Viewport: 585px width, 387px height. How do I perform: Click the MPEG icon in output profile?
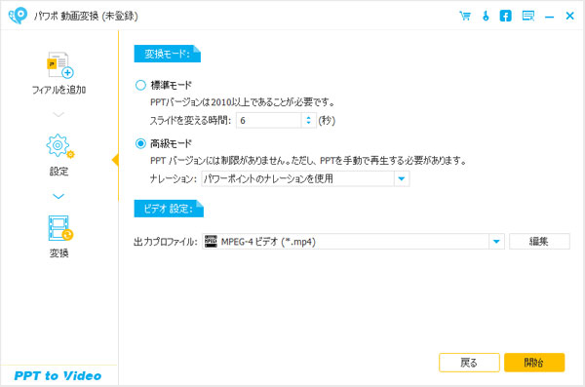pyautogui.click(x=211, y=242)
